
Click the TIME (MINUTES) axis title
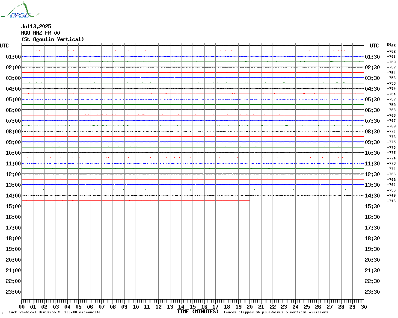198,312
